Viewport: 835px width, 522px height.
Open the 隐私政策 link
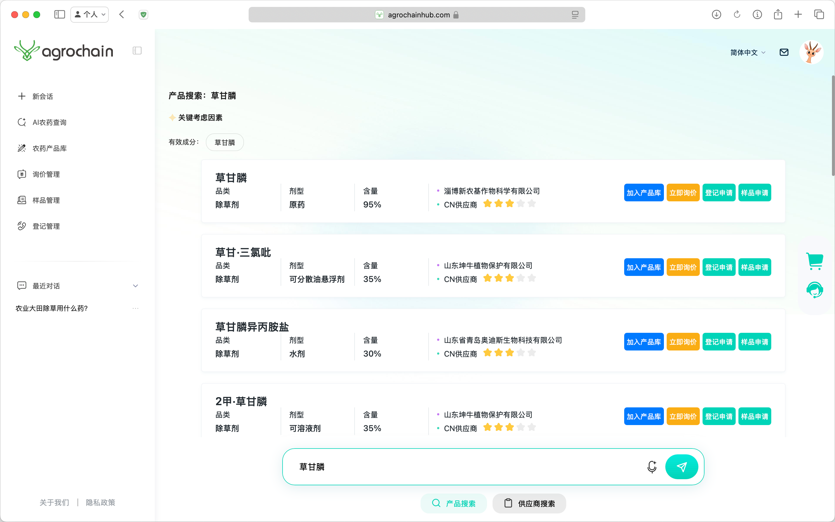tap(100, 502)
